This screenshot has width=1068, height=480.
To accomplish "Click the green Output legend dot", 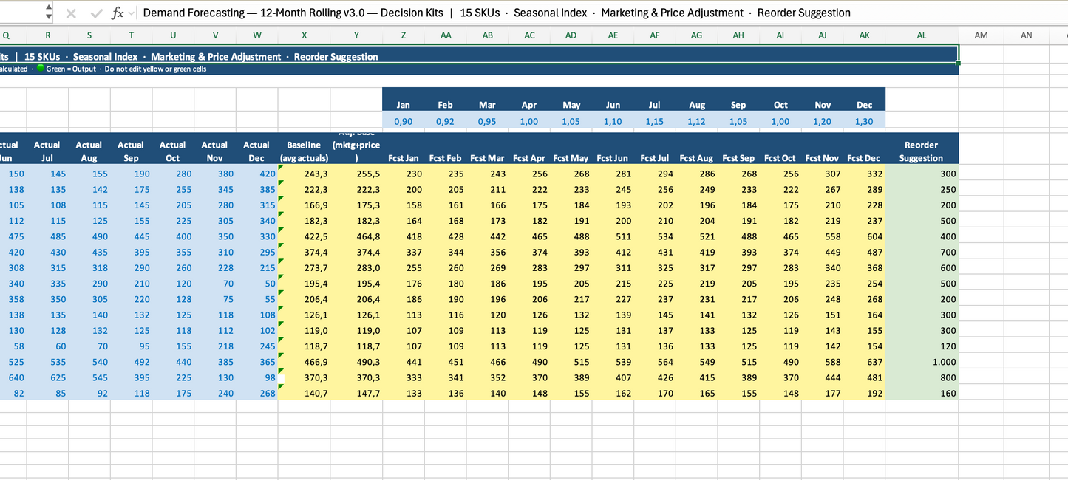I will pos(41,69).
